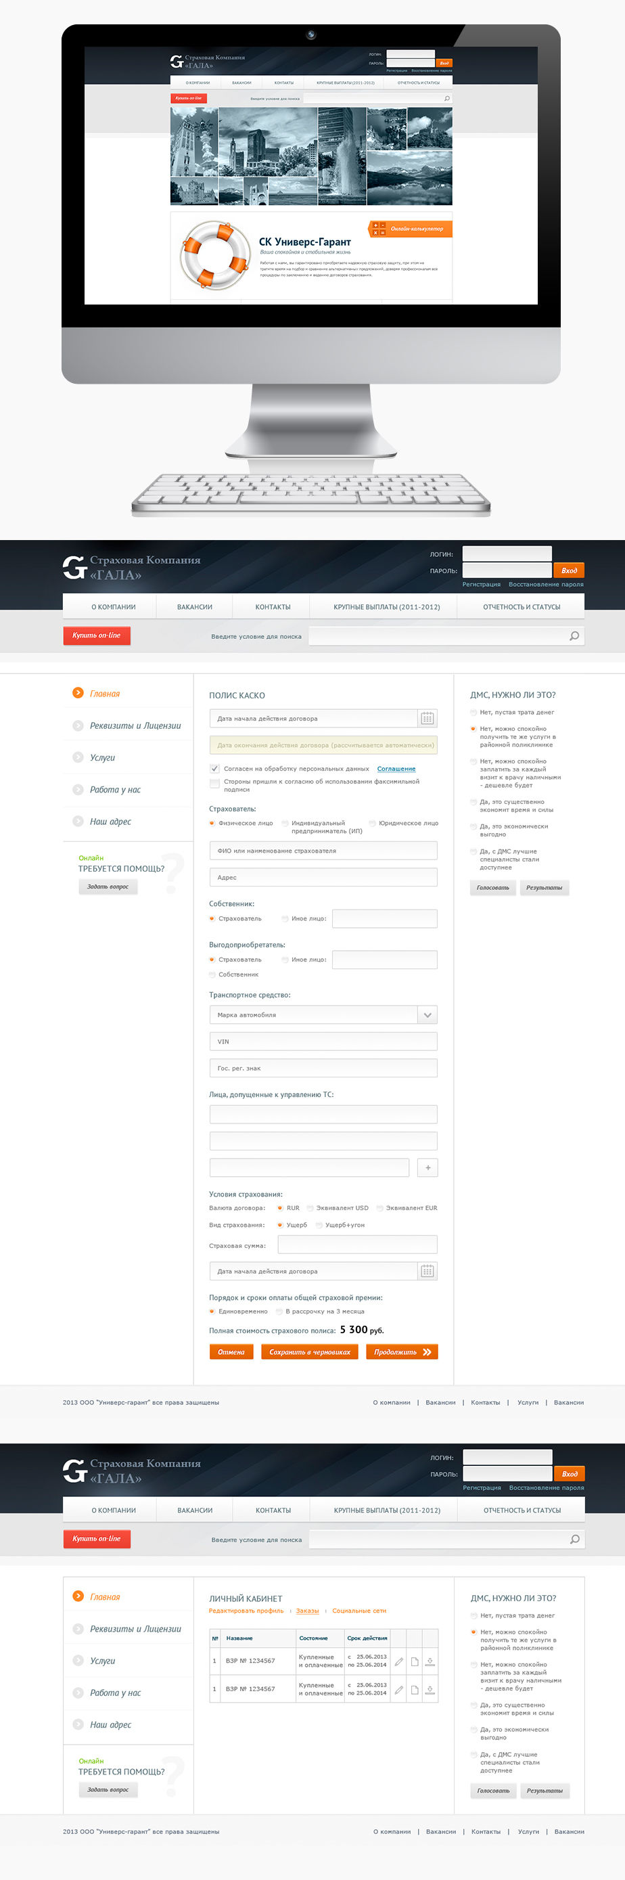This screenshot has height=1880, width=625.
Task: Click Вход button on КАСКО page header
Action: [569, 570]
